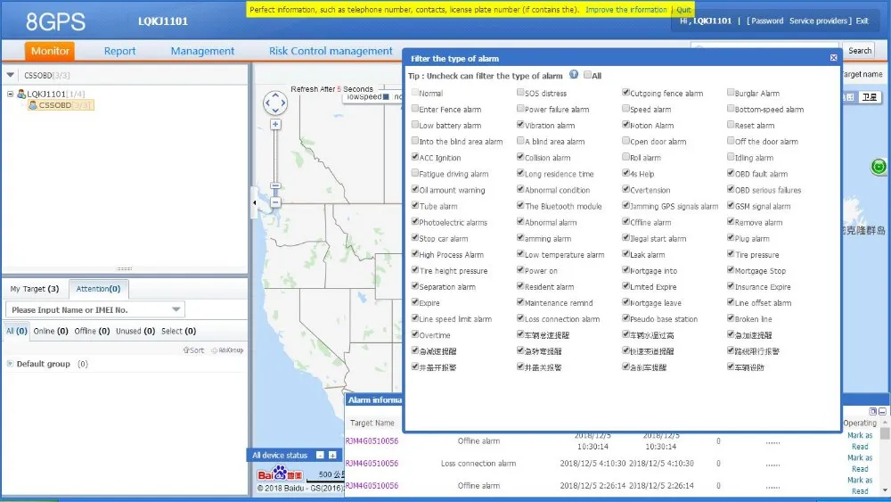Image resolution: width=891 pixels, height=502 pixels.
Task: Uncheck the Tire pressure checkbox
Action: 731,253
